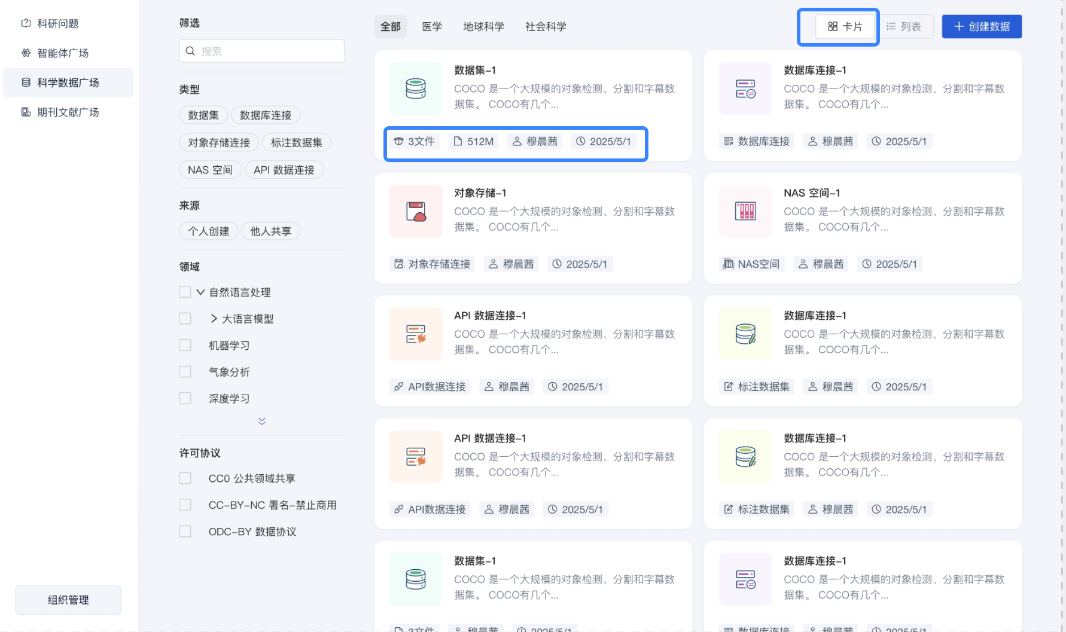Collapse the 自然语言处理 tree node
The width and height of the screenshot is (1066, 632).
[200, 292]
